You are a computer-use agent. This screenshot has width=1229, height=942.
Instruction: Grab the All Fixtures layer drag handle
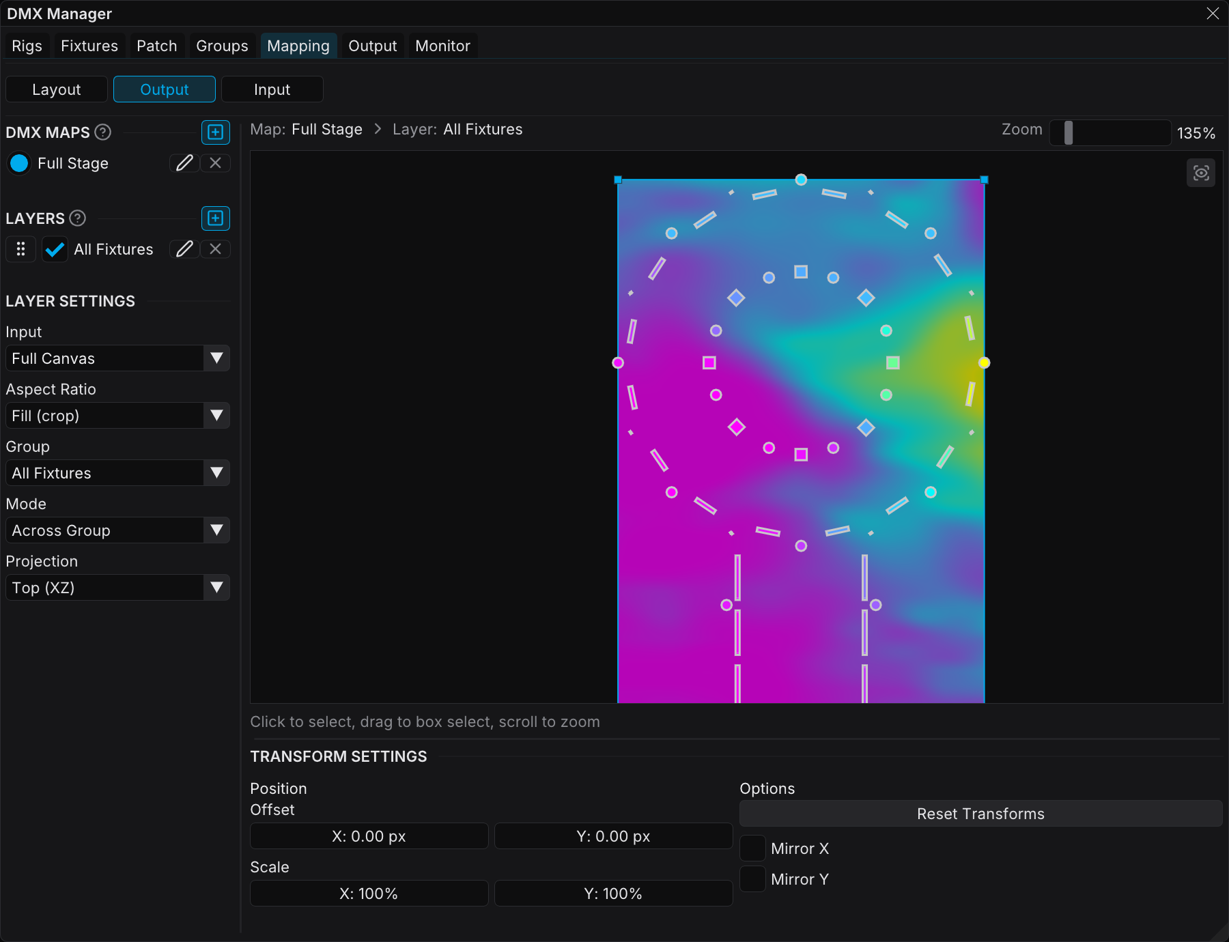[x=21, y=249]
